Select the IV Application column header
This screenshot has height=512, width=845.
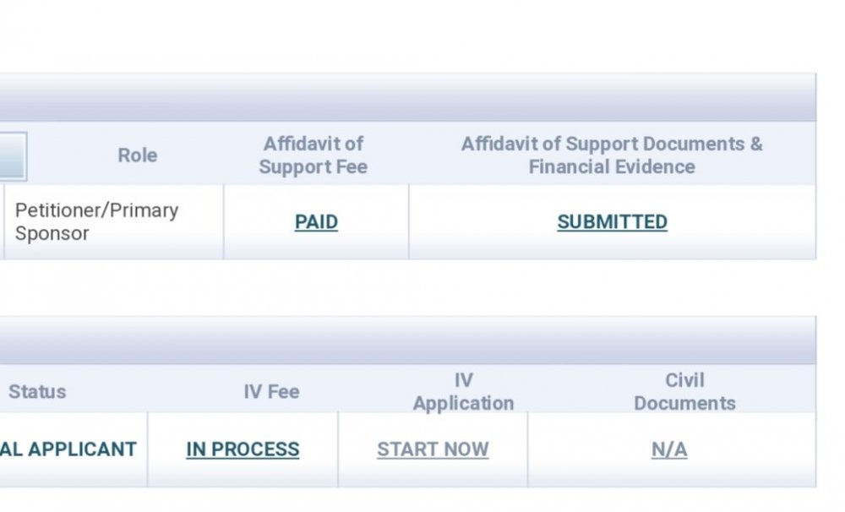pyautogui.click(x=463, y=392)
